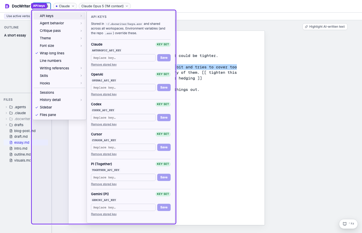Expand the drafts folder chevron

click(x=6, y=125)
